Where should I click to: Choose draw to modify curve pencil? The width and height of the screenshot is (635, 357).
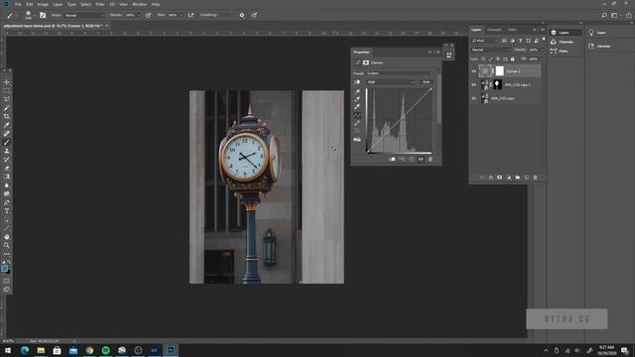[x=357, y=123]
